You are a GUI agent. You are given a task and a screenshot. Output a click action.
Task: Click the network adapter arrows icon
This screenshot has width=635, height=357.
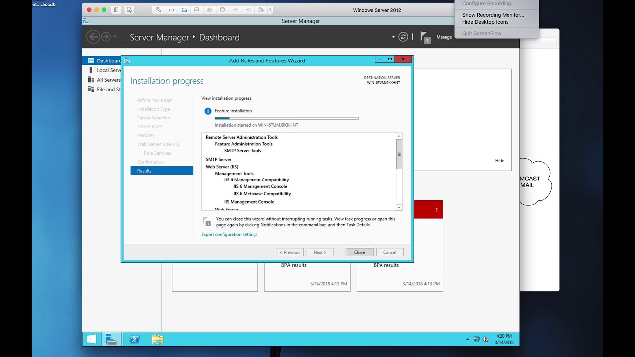[x=171, y=10]
